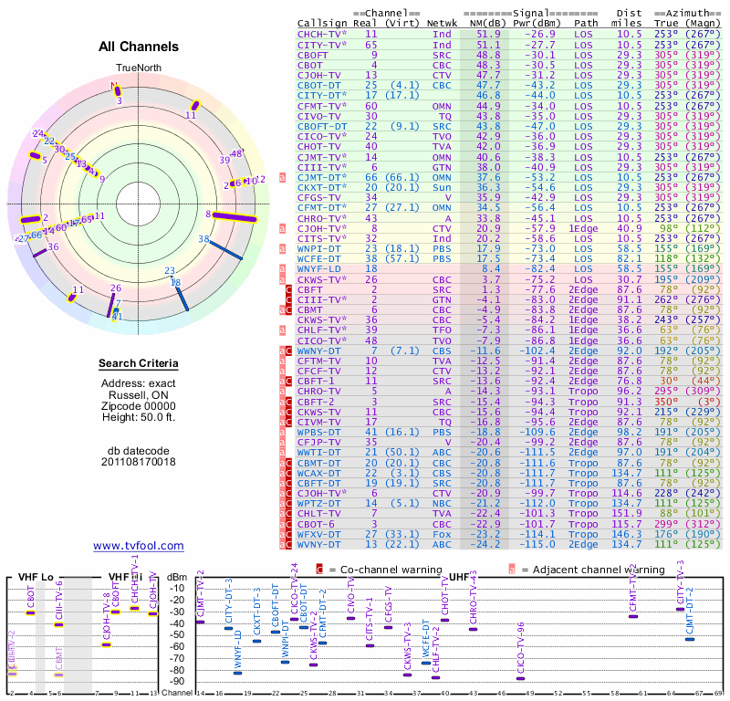Click the adjacent-channel warning icon beside CJMT-DT

click(283, 176)
